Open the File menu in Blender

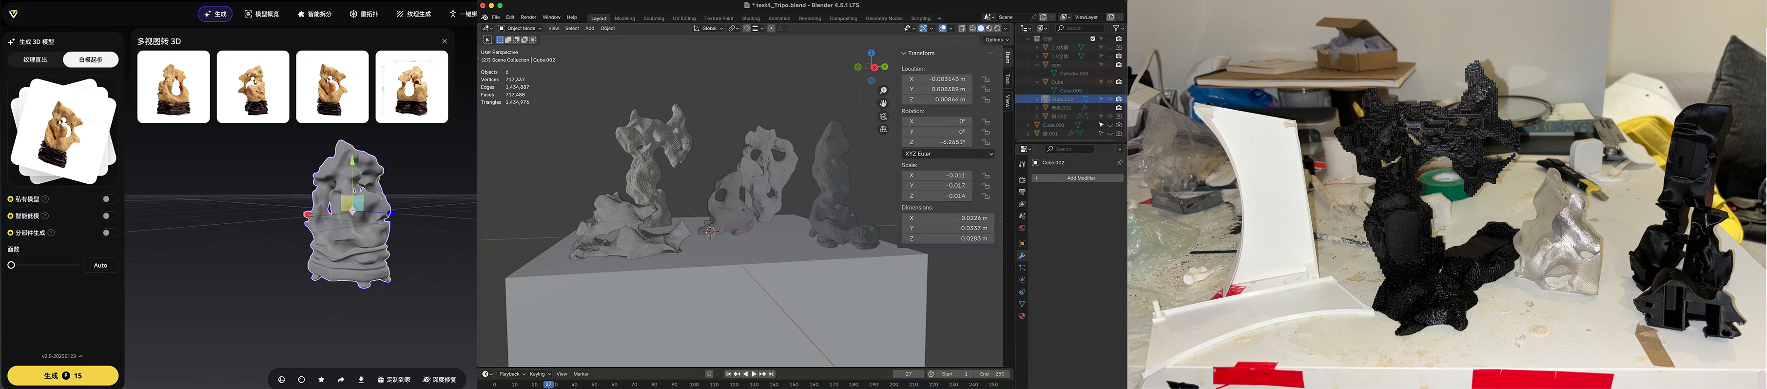tap(496, 17)
